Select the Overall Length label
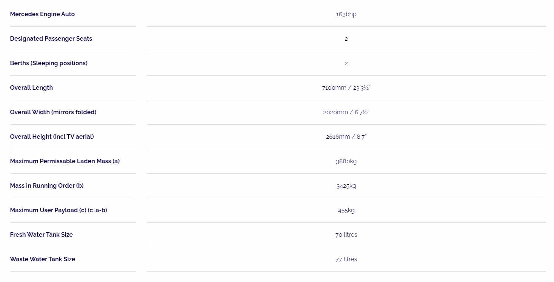 31,88
